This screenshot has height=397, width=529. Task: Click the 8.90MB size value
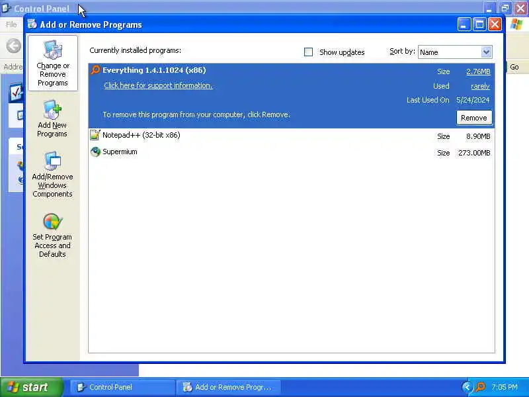pos(478,136)
